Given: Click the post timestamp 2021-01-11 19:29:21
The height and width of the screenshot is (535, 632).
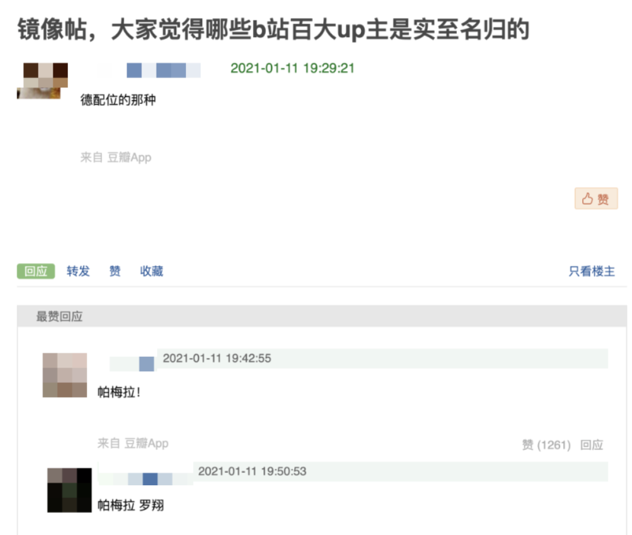Looking at the screenshot, I should 292,68.
